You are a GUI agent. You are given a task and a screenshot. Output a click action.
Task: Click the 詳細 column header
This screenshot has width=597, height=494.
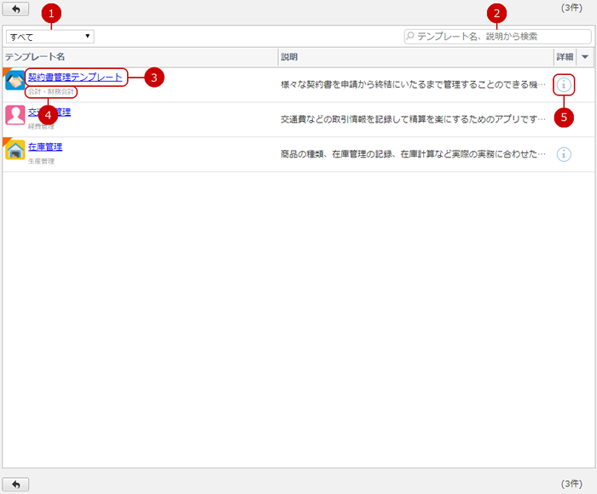tap(565, 56)
